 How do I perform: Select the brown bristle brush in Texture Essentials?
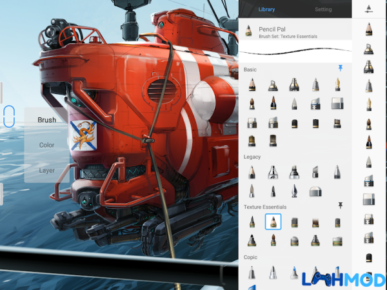point(315,222)
